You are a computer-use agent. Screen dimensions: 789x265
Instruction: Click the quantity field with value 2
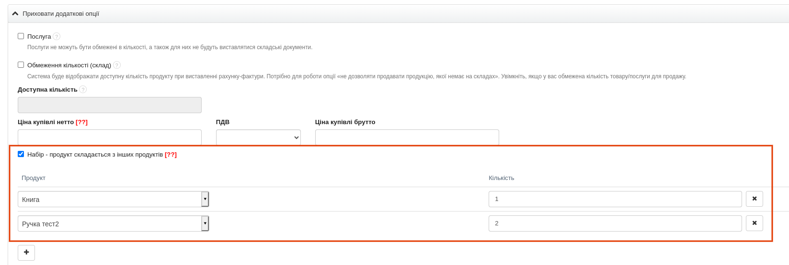[x=615, y=223]
